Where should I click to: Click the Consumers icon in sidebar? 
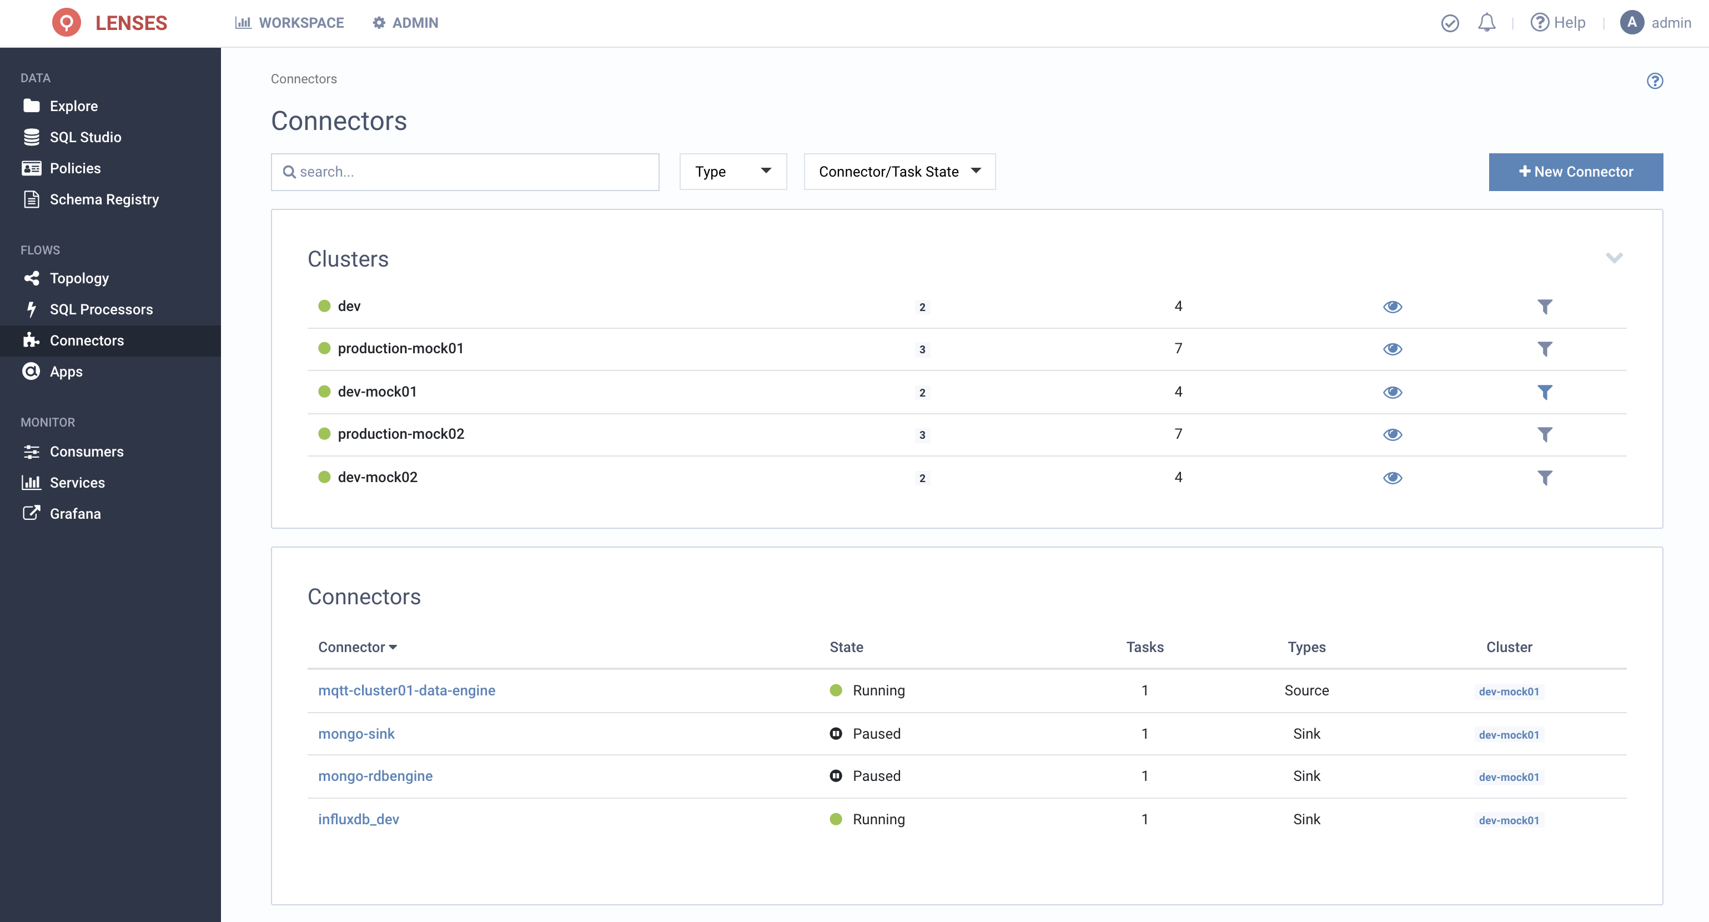click(x=32, y=451)
